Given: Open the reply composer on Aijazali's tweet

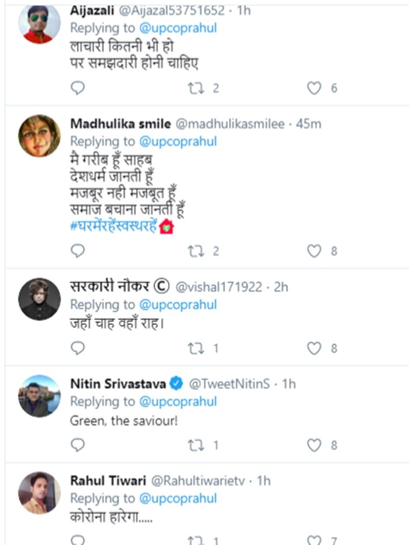Looking at the screenshot, I should 77,88.
